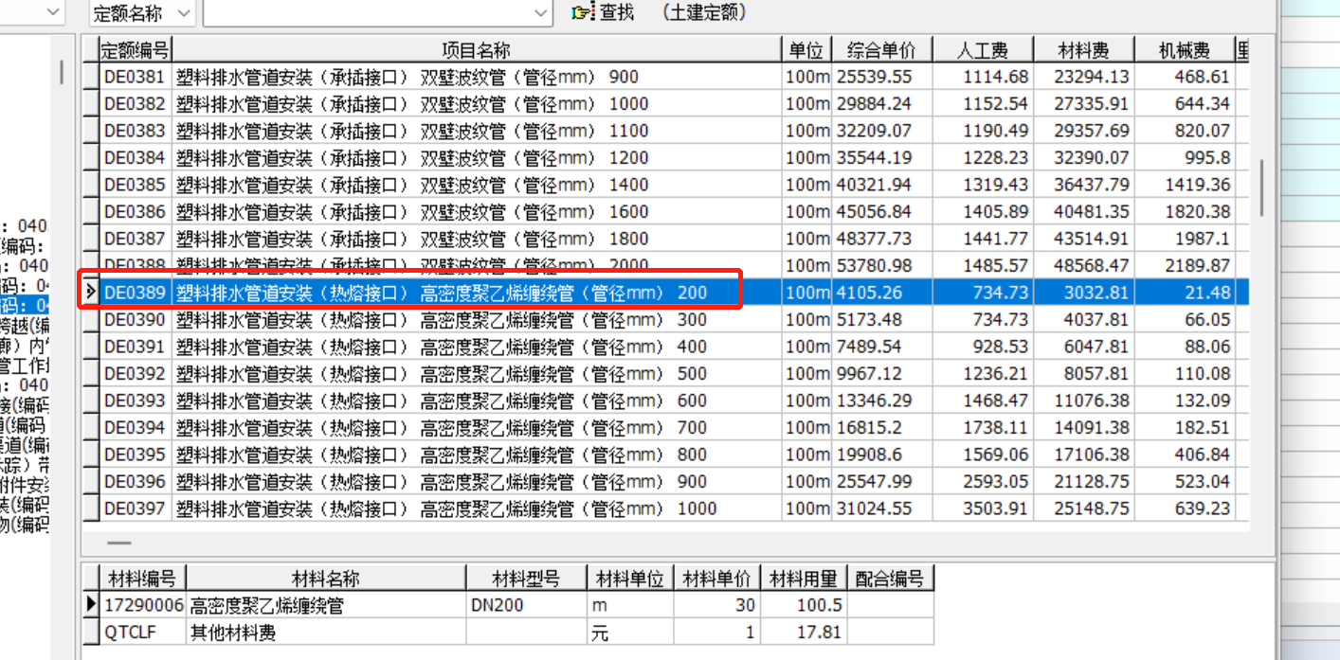Image resolution: width=1340 pixels, height=660 pixels.
Task: Click the material cost cell 3032.81
Action: tap(1084, 293)
